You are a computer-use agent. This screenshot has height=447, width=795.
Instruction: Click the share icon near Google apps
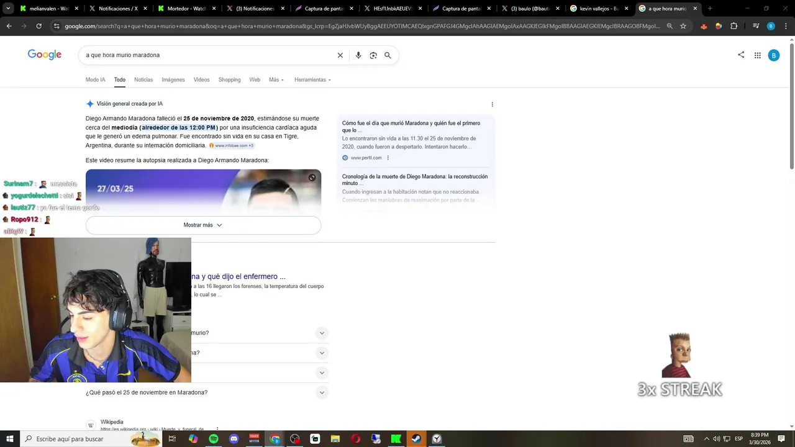pyautogui.click(x=741, y=55)
